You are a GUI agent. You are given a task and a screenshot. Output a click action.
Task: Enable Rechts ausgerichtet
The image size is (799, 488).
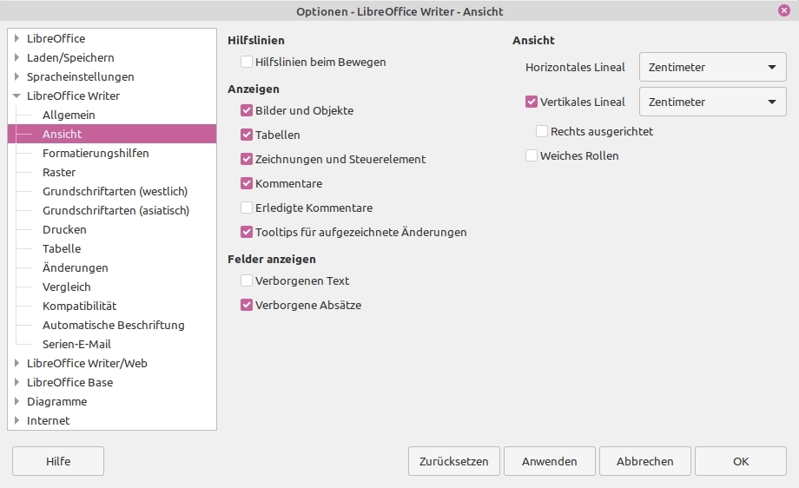pos(542,131)
